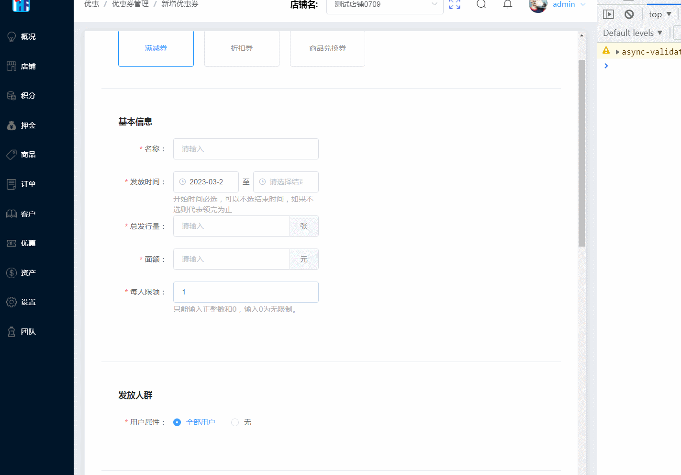Open the search icon in top bar
Image resolution: width=681 pixels, height=475 pixels.
click(x=481, y=4)
